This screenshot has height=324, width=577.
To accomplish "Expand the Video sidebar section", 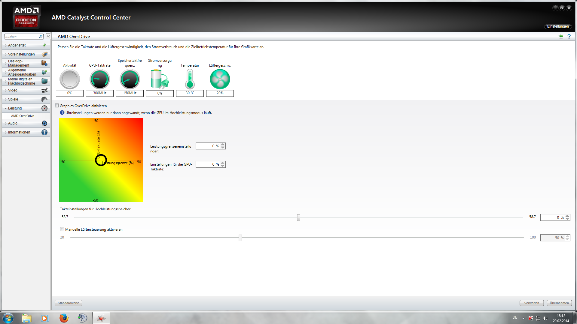I will 13,90.
